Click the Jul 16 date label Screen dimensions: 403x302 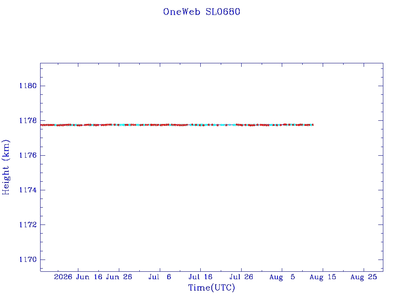(200, 277)
